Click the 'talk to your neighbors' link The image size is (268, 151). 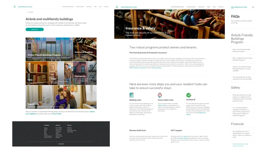pos(60,113)
